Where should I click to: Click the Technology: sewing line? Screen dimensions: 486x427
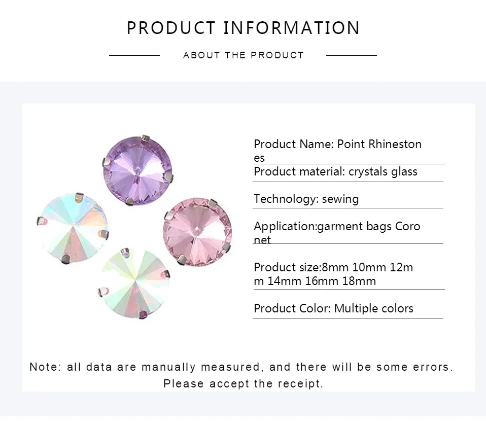coord(306,199)
